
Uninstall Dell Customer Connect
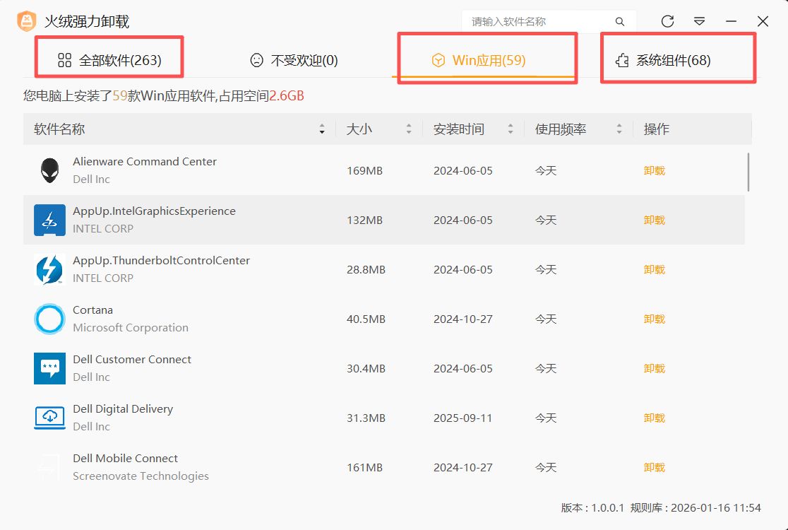pyautogui.click(x=655, y=368)
